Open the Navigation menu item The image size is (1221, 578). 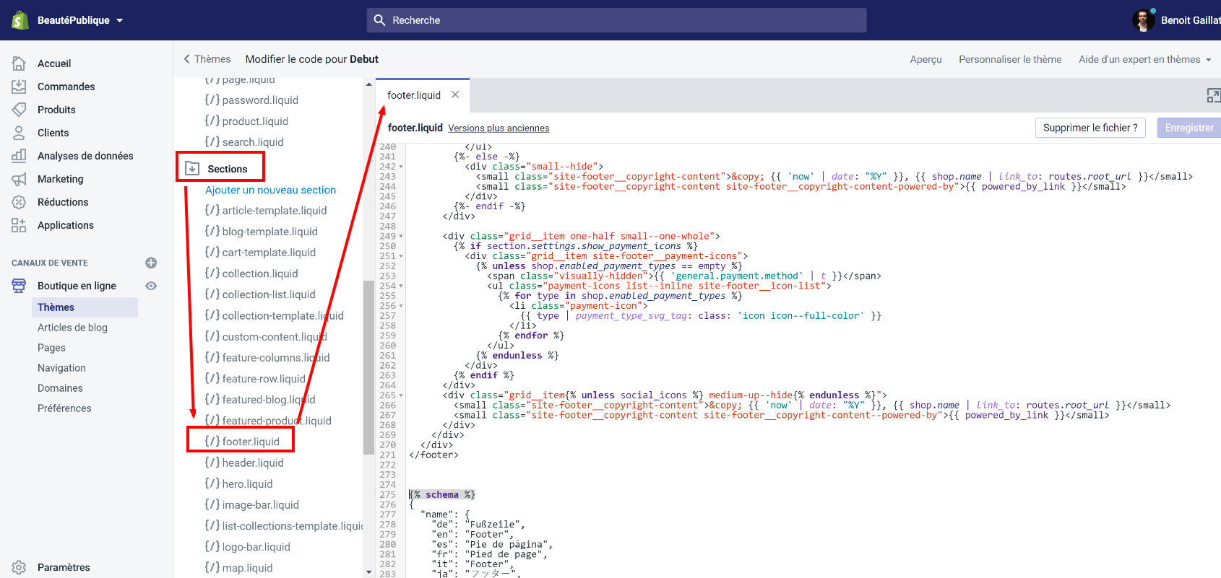[61, 368]
